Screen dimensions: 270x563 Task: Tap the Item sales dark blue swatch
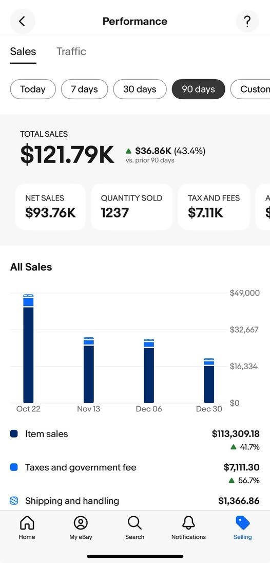point(14,434)
